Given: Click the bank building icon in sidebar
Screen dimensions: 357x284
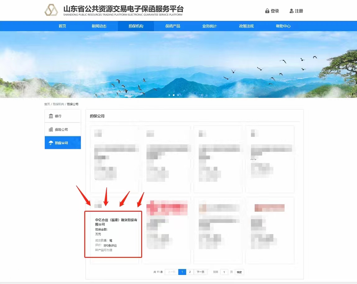Looking at the screenshot, I should [x=51, y=116].
